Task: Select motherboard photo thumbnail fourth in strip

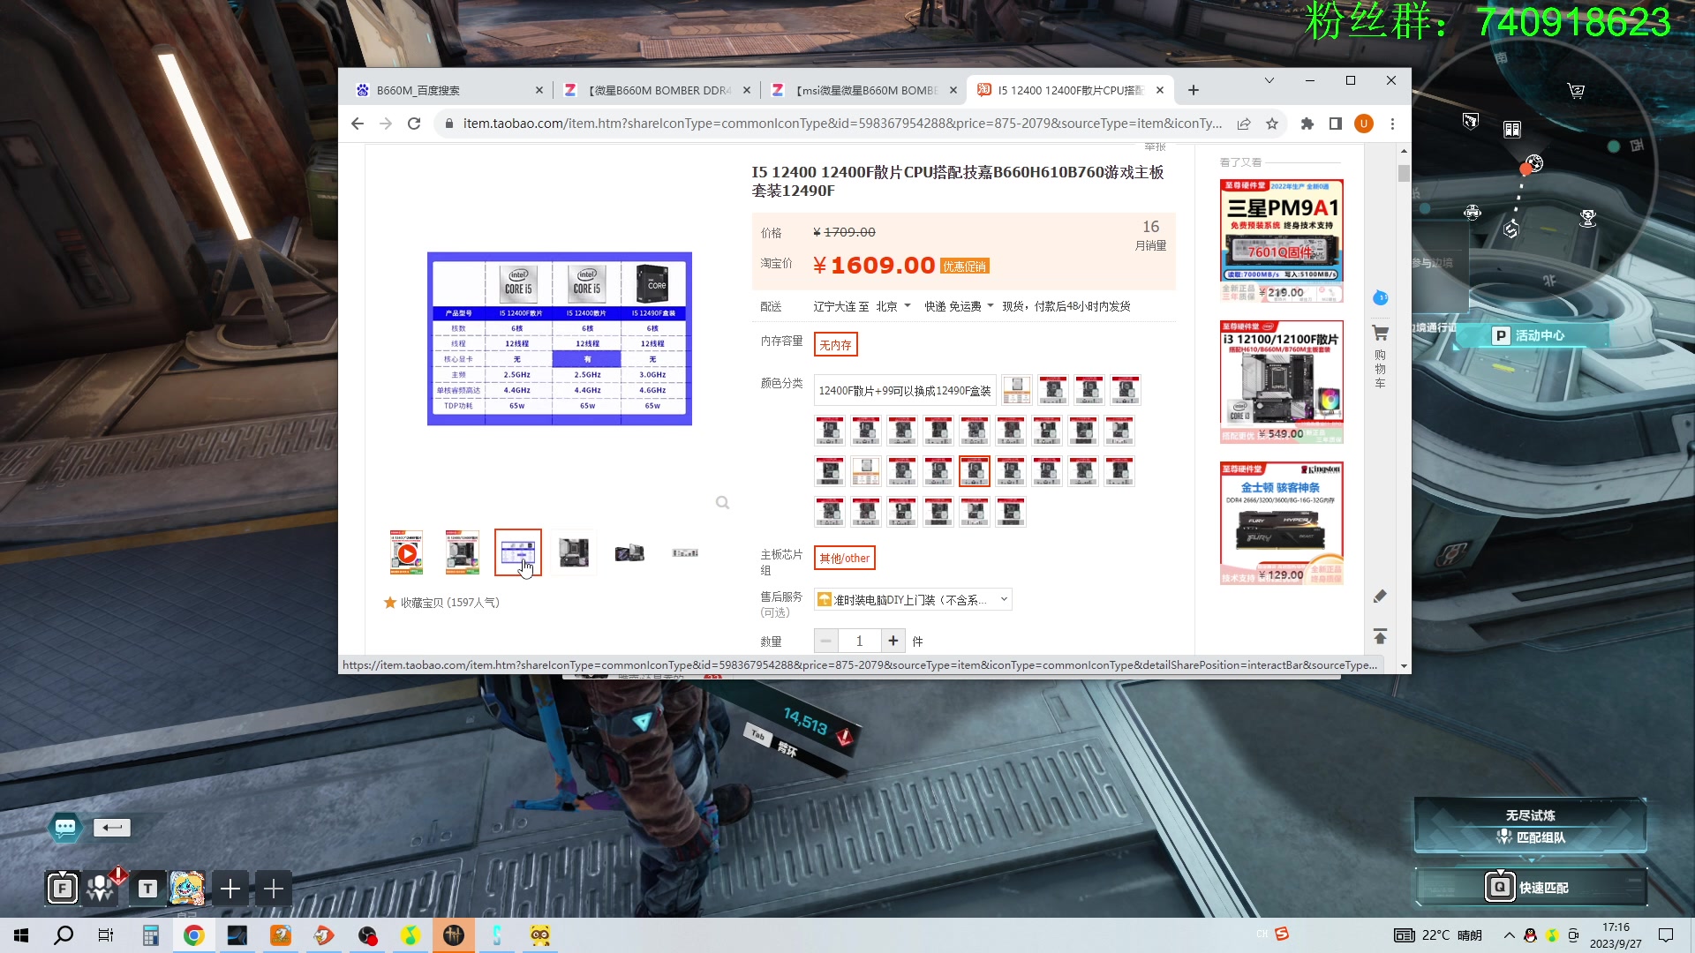Action: (574, 552)
